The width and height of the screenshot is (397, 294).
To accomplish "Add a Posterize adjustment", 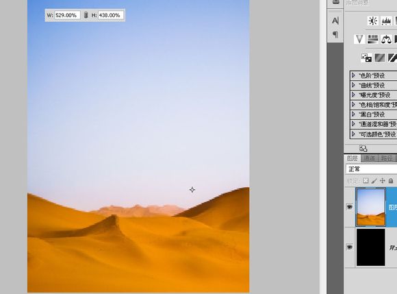I will (380, 58).
